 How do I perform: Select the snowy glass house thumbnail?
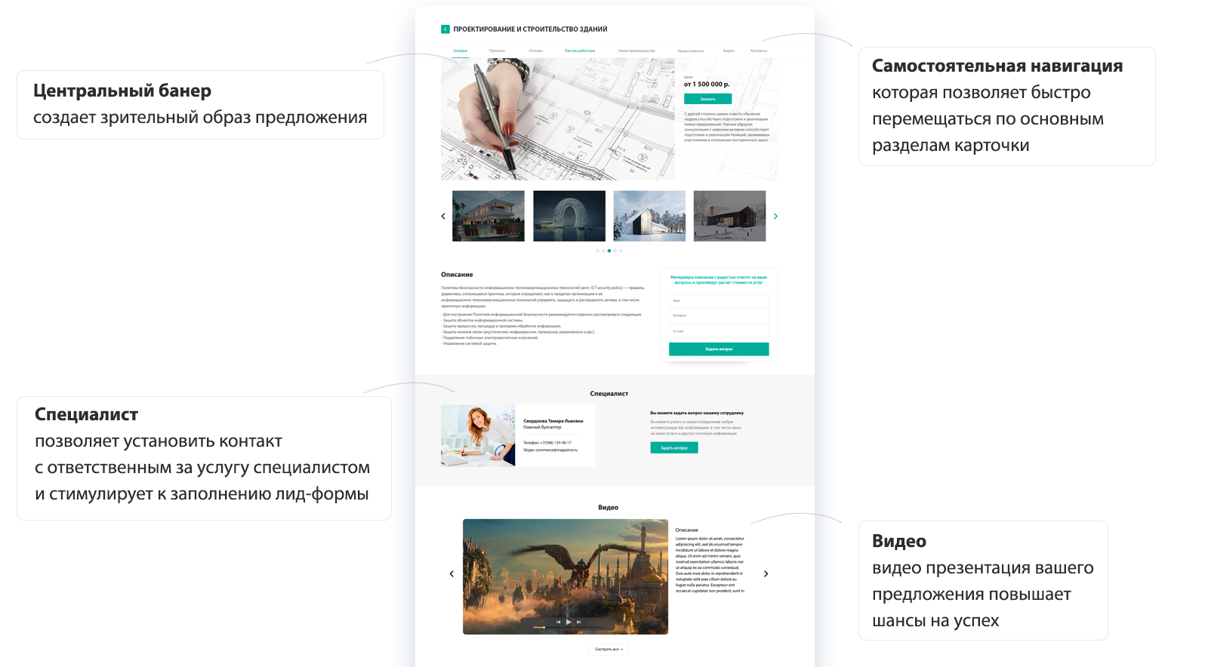[x=649, y=216]
